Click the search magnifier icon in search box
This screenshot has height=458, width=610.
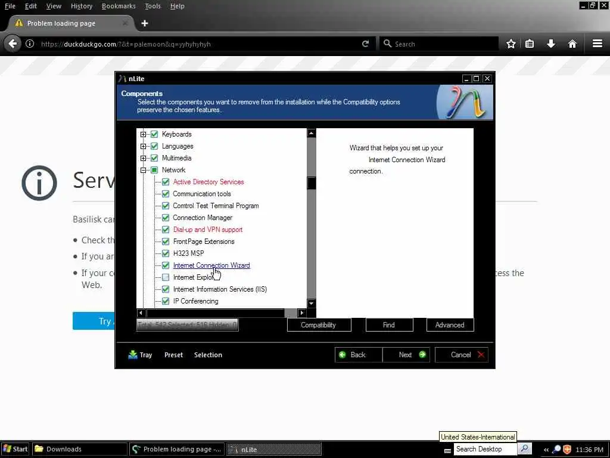coord(387,44)
